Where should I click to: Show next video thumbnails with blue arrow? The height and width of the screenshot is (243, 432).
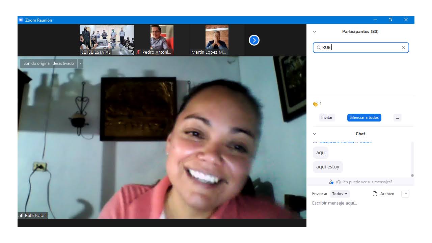click(254, 40)
